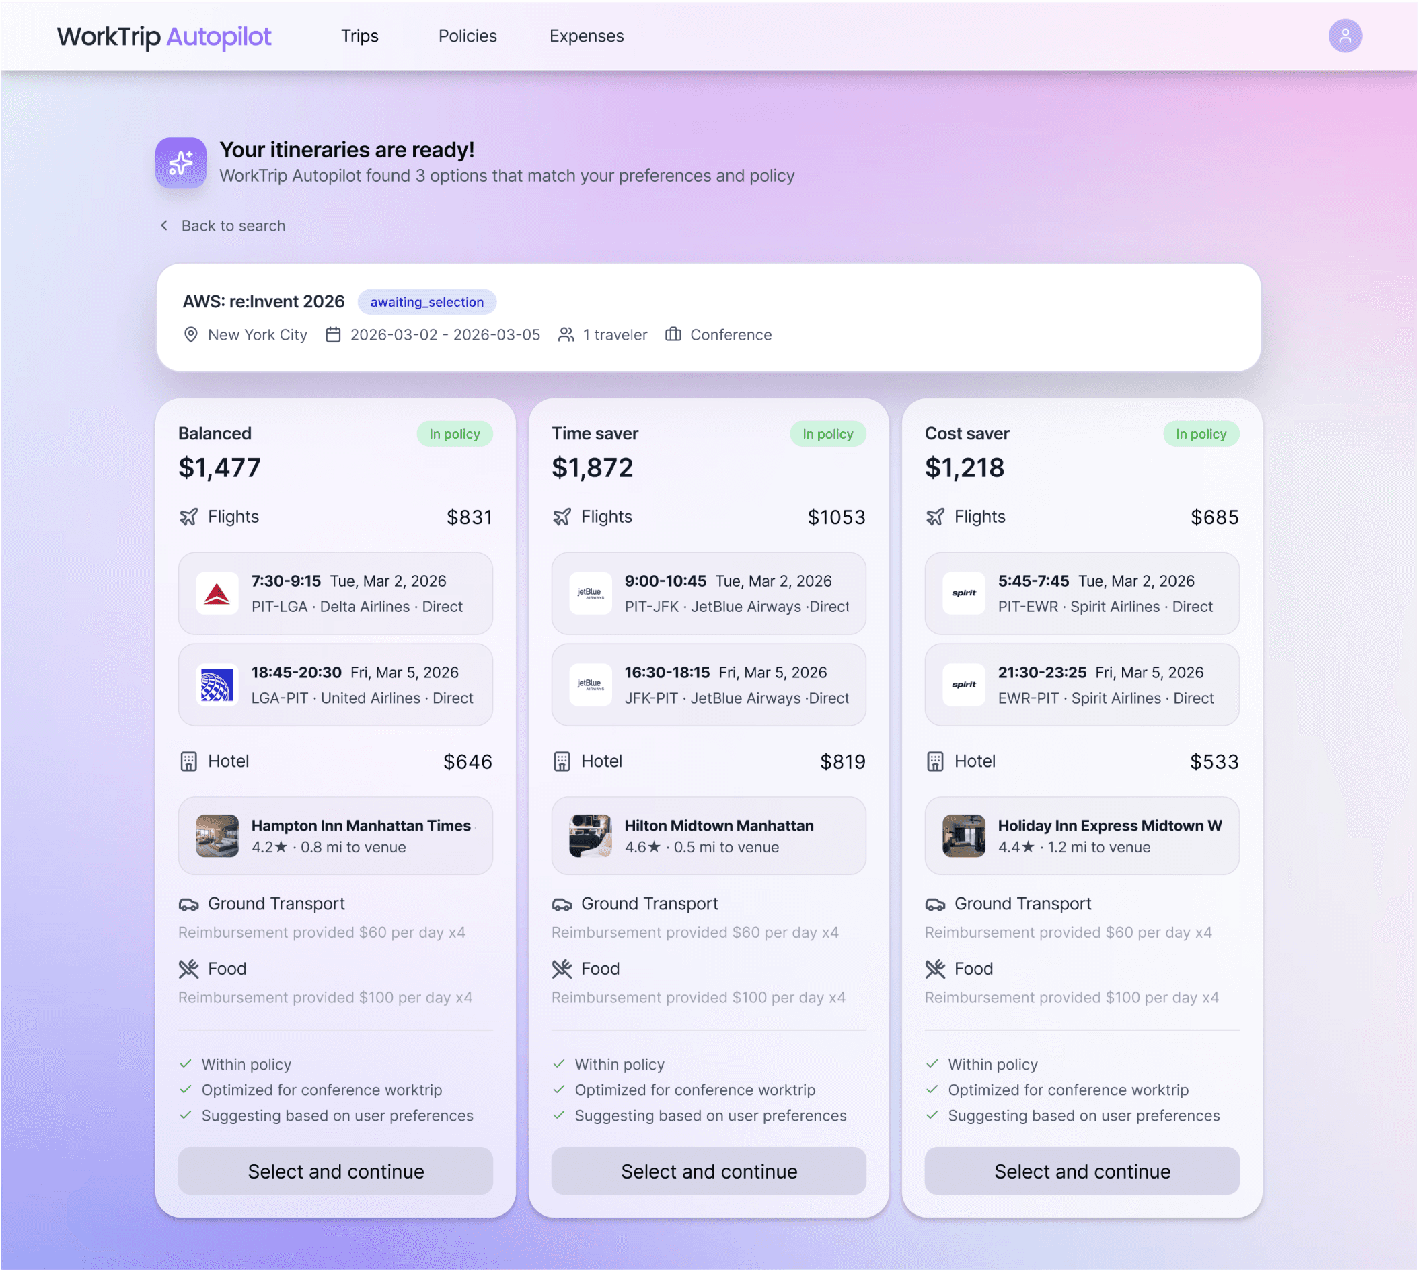Select and continue with Balanced itinerary
This screenshot has width=1418, height=1270.
click(335, 1171)
